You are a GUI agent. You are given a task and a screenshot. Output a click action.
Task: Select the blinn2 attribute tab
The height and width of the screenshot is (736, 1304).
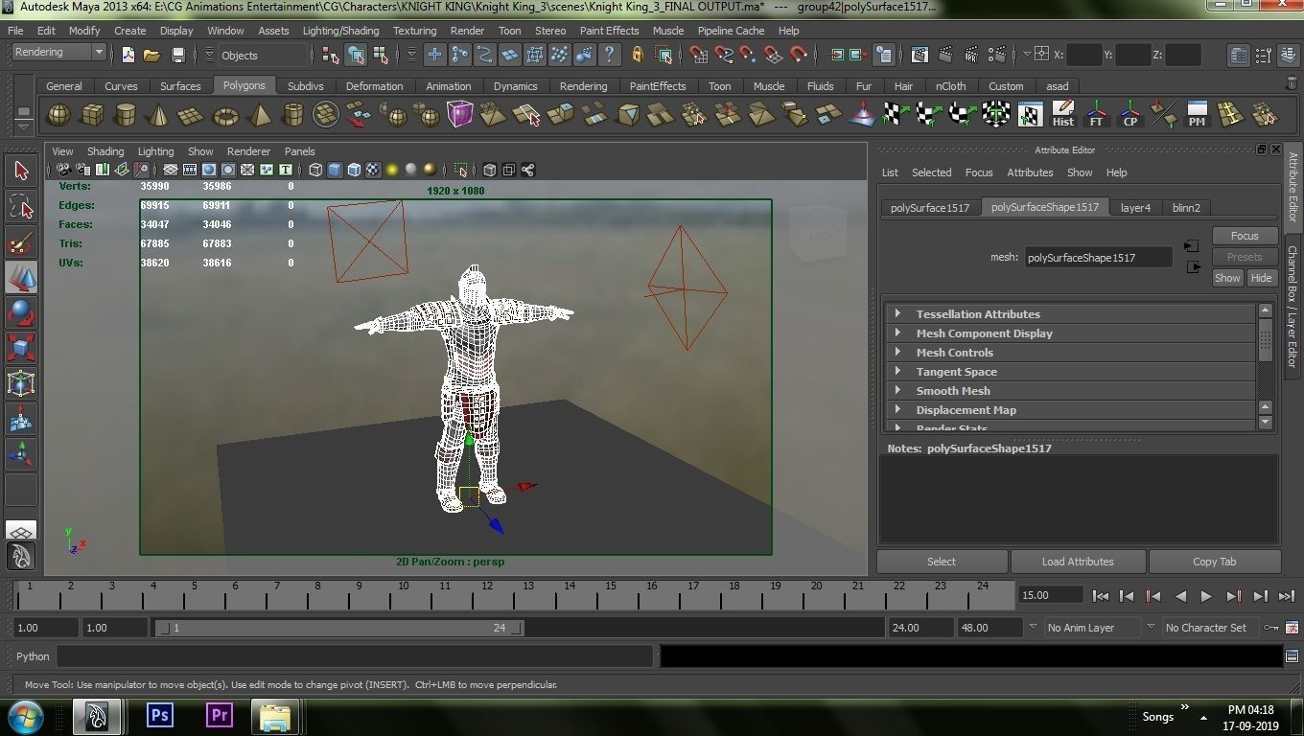(1186, 208)
